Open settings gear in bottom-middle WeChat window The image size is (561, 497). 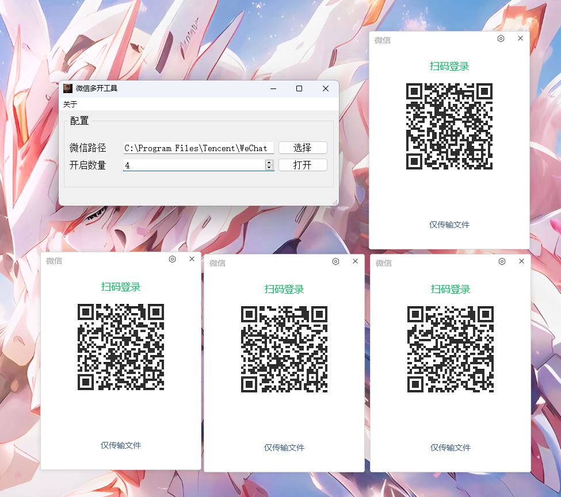(336, 261)
